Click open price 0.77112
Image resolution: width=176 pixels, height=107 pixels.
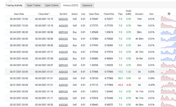pos(94,85)
